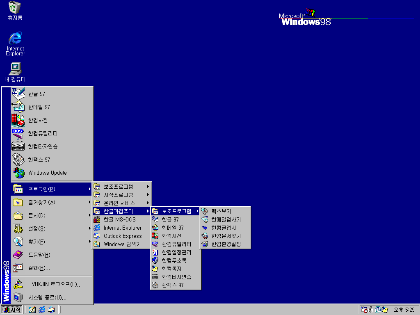Click the yellow pinned note tray icon
Image resolution: width=420 pixels, height=315 pixels.
pyautogui.click(x=385, y=310)
